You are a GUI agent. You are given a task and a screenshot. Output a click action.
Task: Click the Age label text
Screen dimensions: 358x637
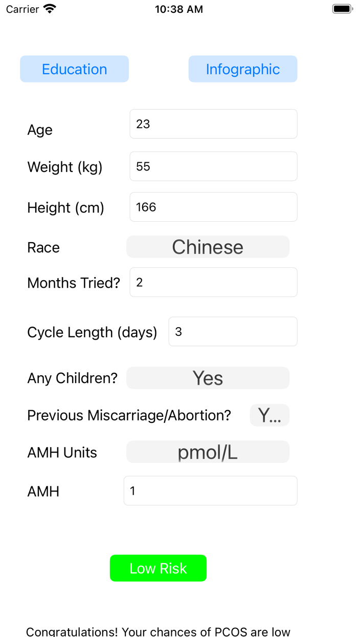tap(39, 130)
